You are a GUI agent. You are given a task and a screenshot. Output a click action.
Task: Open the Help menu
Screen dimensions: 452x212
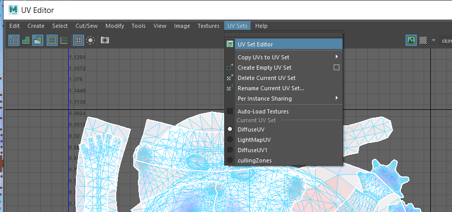click(261, 26)
